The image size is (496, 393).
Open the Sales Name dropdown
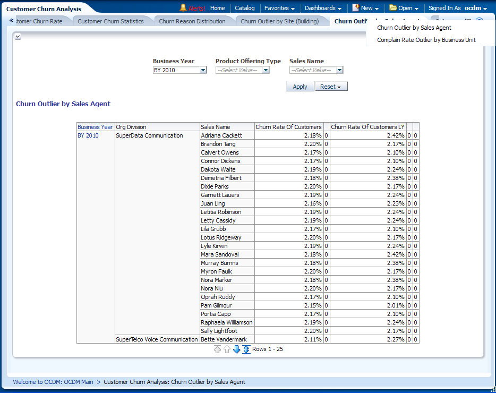pos(339,70)
